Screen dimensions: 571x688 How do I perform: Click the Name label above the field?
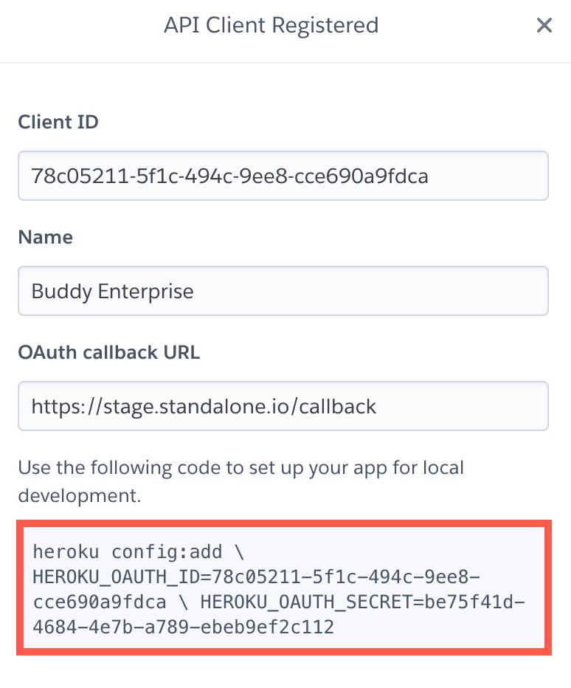point(45,237)
